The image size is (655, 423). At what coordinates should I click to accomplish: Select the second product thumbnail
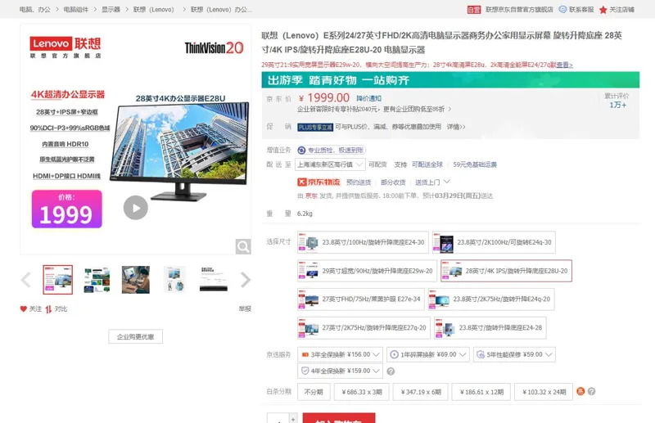[x=97, y=279]
